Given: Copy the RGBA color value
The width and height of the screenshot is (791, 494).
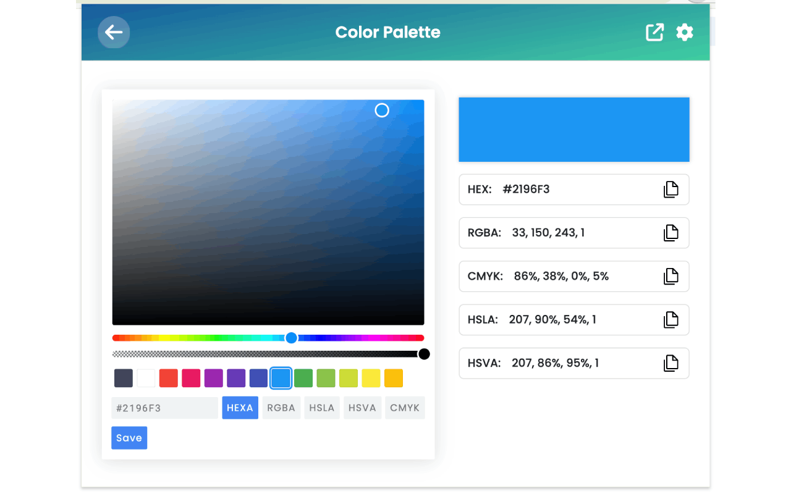Looking at the screenshot, I should (670, 233).
